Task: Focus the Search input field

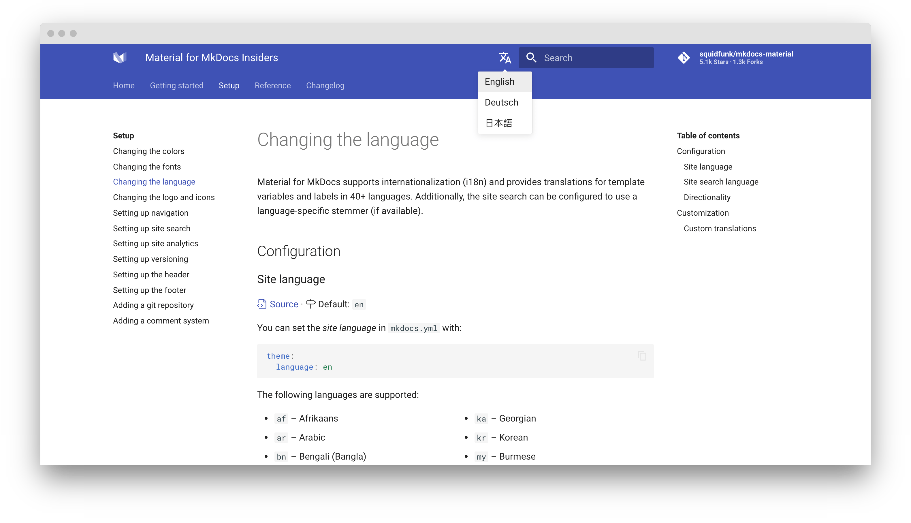Action: click(x=586, y=57)
